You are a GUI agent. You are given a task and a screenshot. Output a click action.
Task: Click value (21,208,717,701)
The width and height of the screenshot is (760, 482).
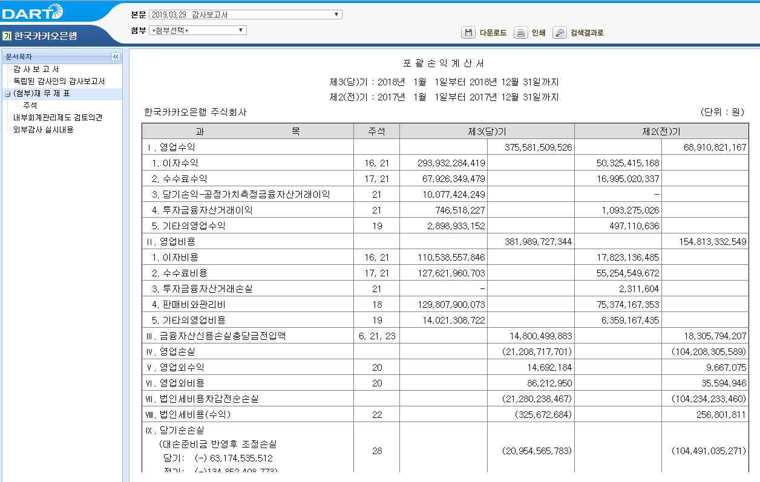537,352
